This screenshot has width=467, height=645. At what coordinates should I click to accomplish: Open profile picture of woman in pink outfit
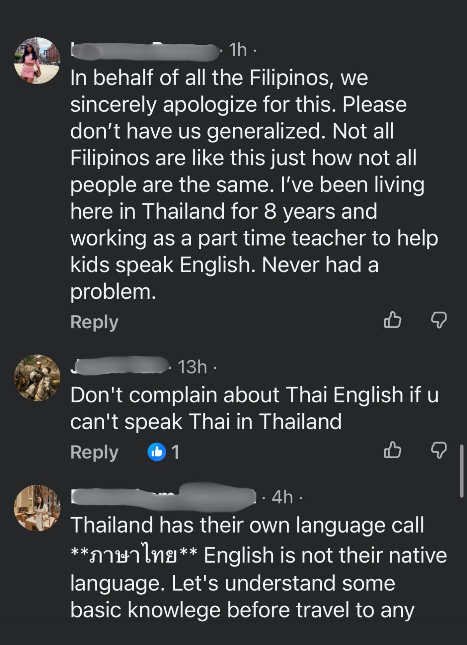tap(37, 60)
